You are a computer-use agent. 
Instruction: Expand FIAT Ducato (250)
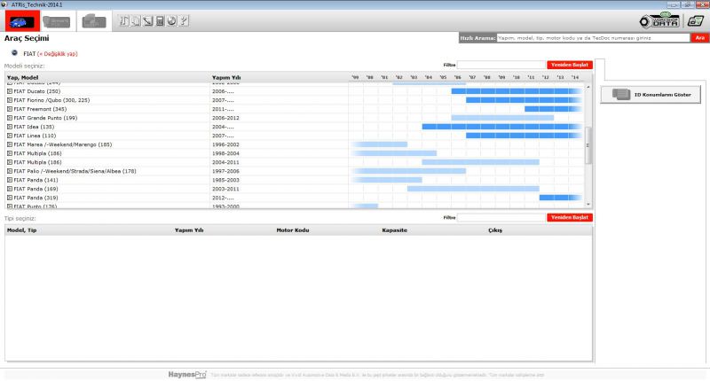(10, 91)
